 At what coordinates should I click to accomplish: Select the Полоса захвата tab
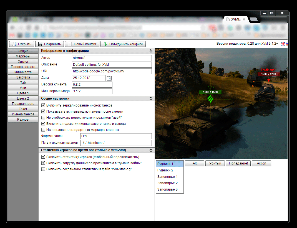(x=23, y=67)
